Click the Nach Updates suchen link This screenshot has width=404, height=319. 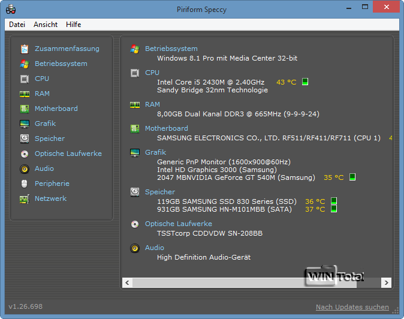pos(352,307)
